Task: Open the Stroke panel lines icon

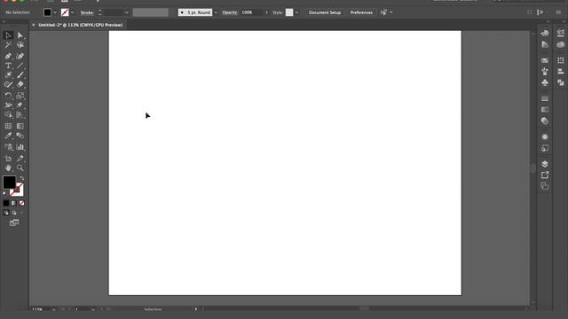Action: [544, 98]
